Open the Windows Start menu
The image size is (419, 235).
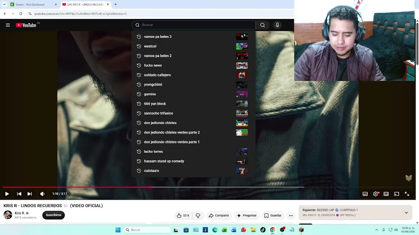click(x=118, y=230)
